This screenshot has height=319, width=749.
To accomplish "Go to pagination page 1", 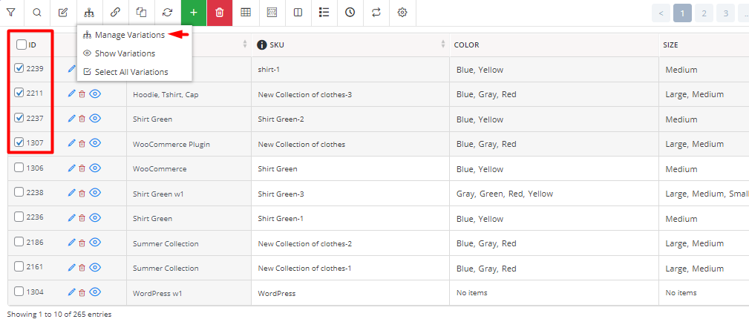I will 683,13.
